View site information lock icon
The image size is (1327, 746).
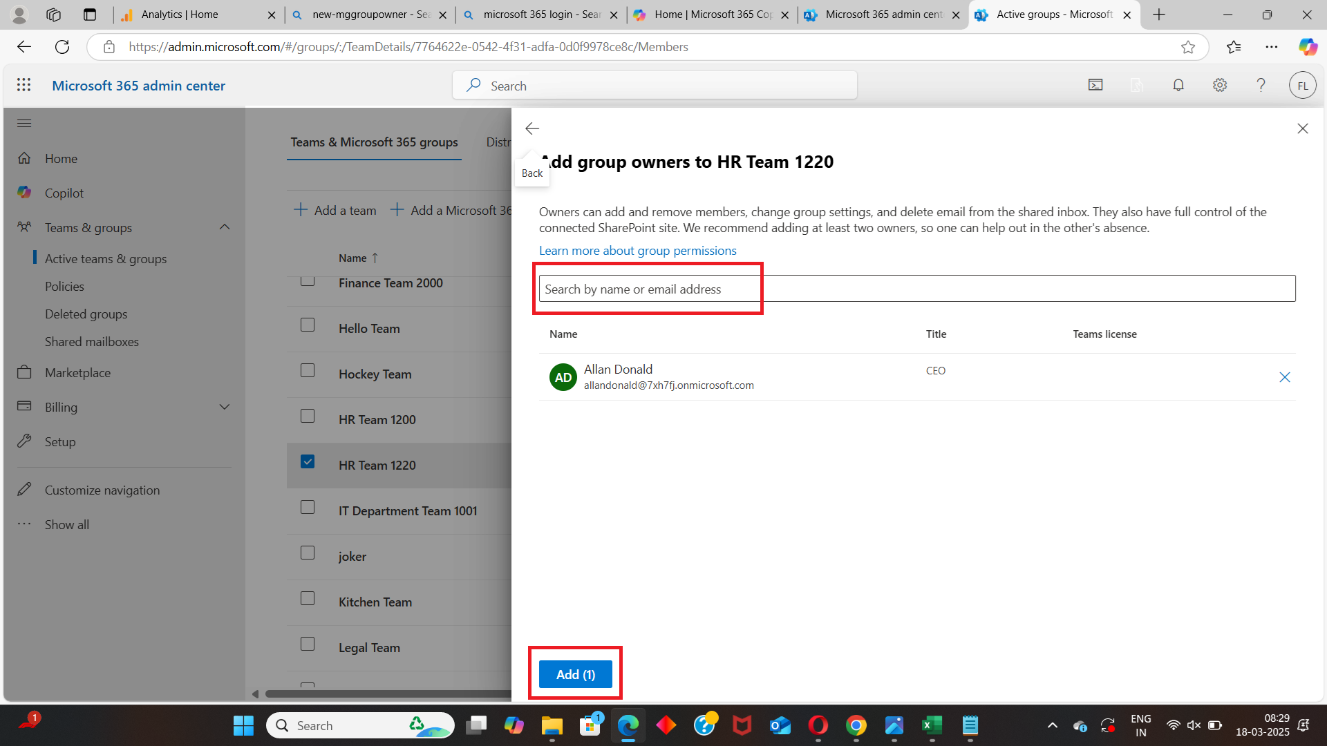(109, 47)
